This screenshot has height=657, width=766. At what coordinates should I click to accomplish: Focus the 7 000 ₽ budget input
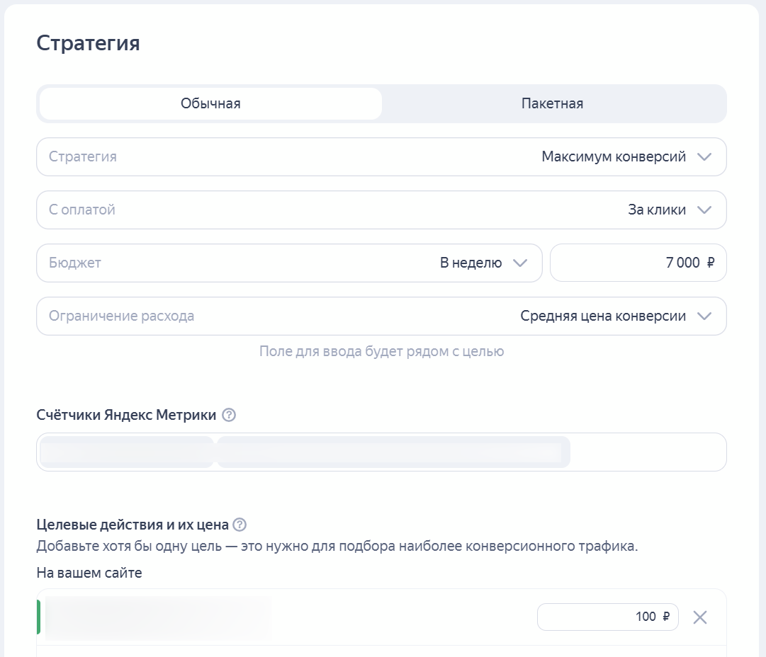point(638,263)
